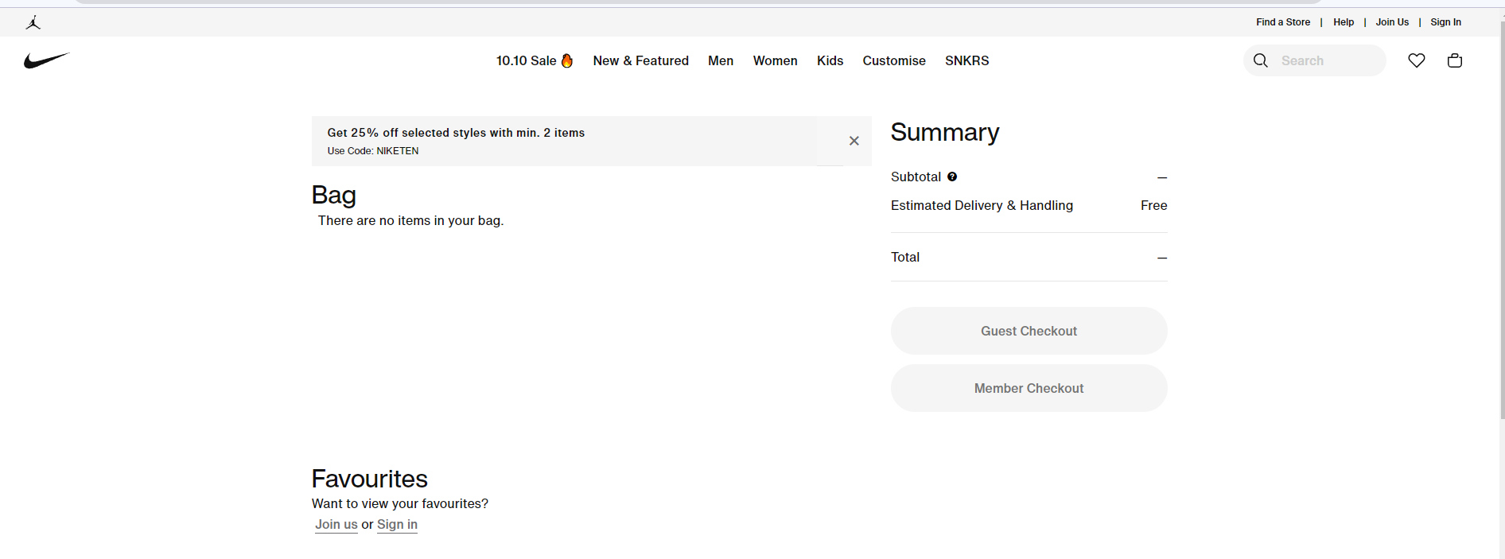Image resolution: width=1505 pixels, height=559 pixels.
Task: Open New & Featured menu
Action: coord(640,60)
